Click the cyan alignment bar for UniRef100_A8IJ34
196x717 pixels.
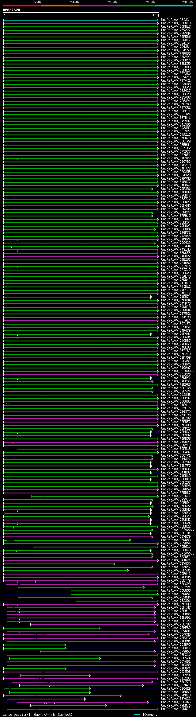point(81,20)
